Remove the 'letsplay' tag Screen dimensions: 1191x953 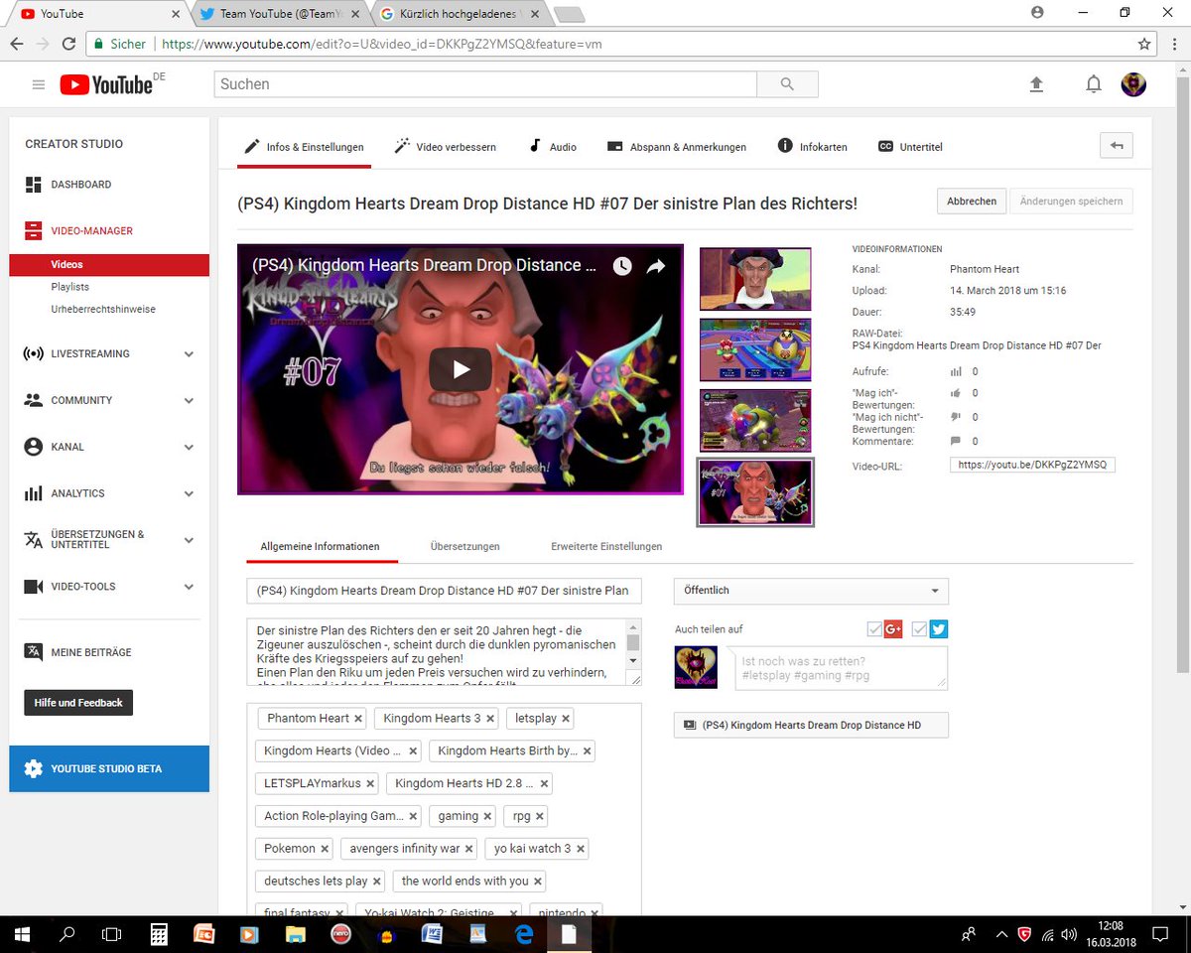tap(566, 719)
